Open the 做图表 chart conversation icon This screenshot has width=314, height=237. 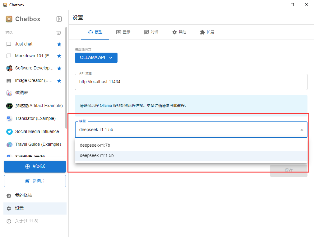[9, 93]
